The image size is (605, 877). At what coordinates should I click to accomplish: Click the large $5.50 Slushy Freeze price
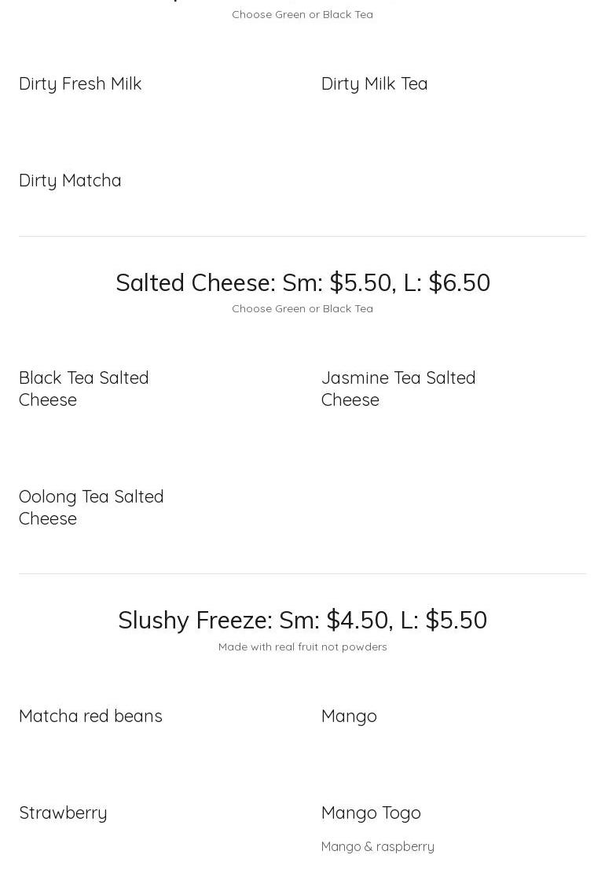pyautogui.click(x=456, y=620)
